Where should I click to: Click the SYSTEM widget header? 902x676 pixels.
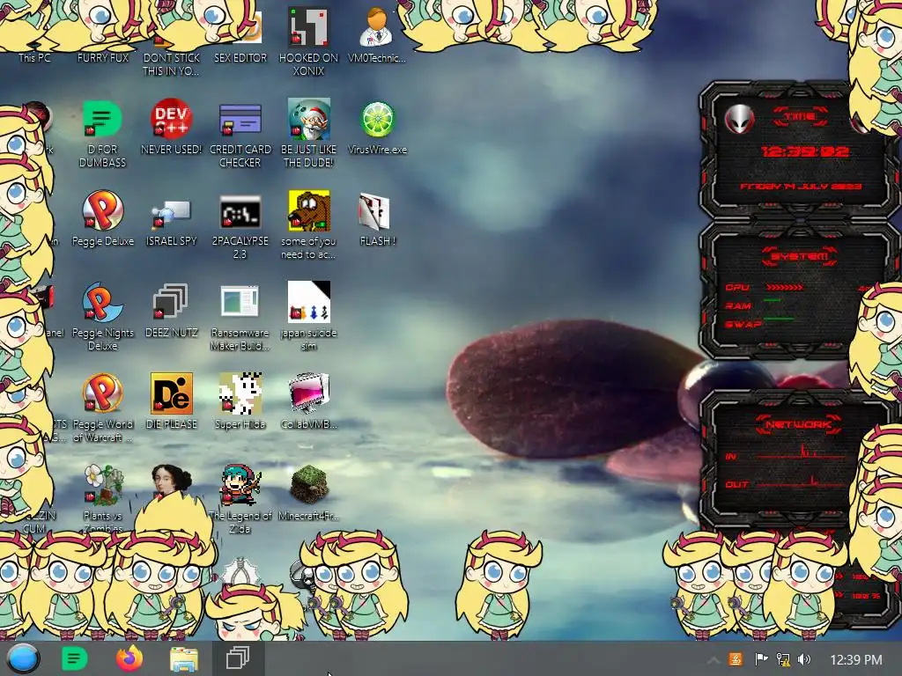799,256
